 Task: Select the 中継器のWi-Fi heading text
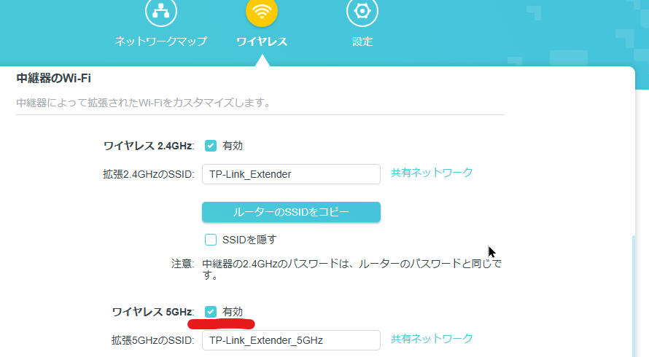(x=53, y=78)
